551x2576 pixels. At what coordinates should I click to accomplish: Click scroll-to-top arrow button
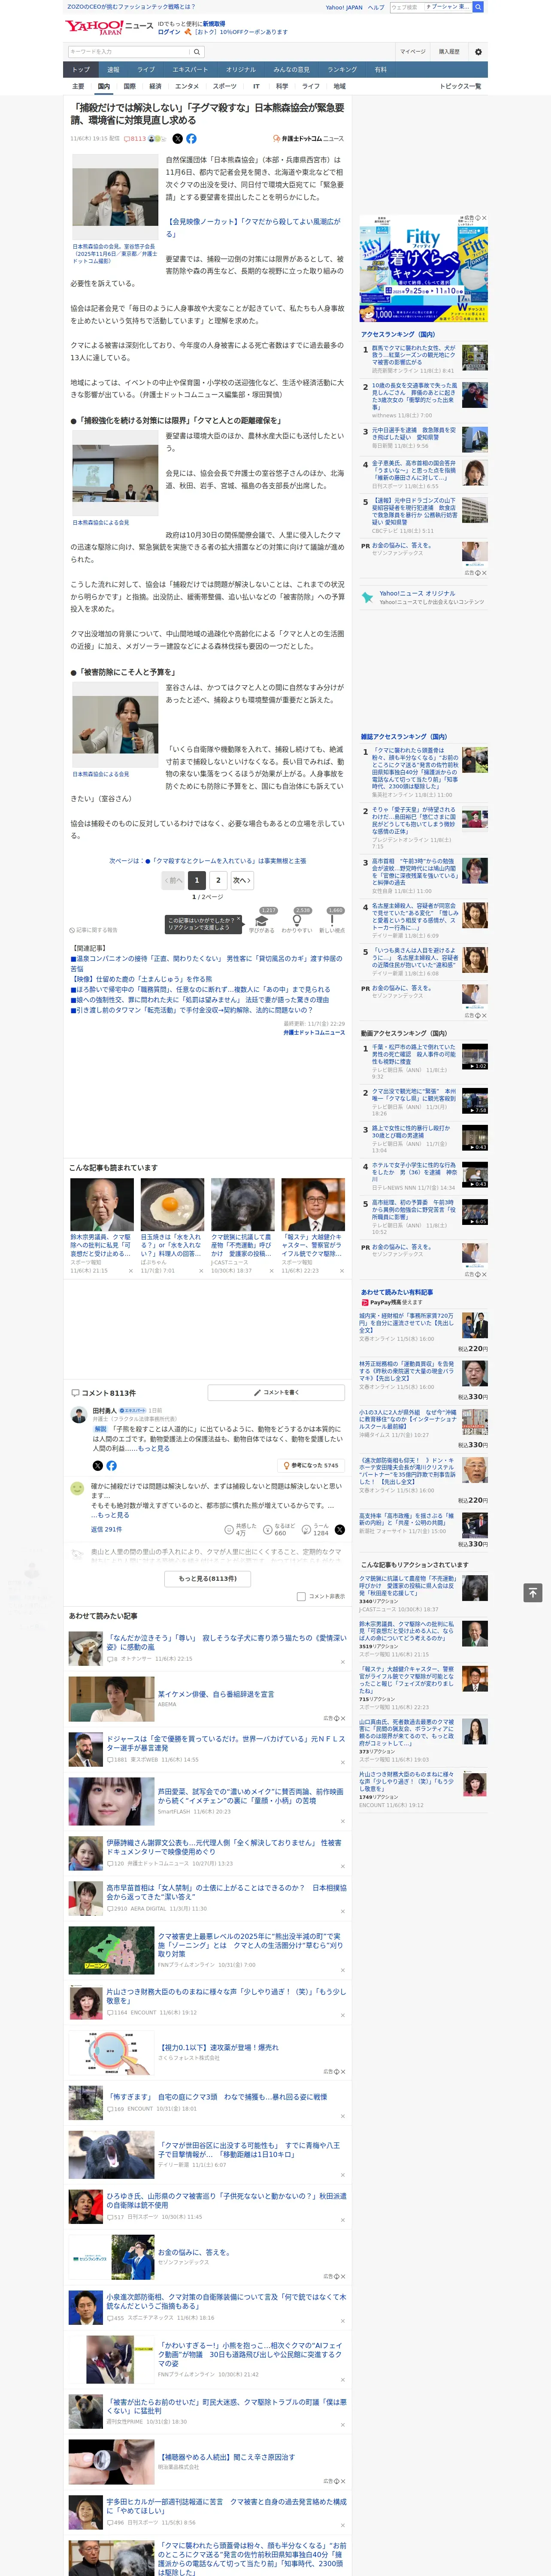coord(533,1592)
